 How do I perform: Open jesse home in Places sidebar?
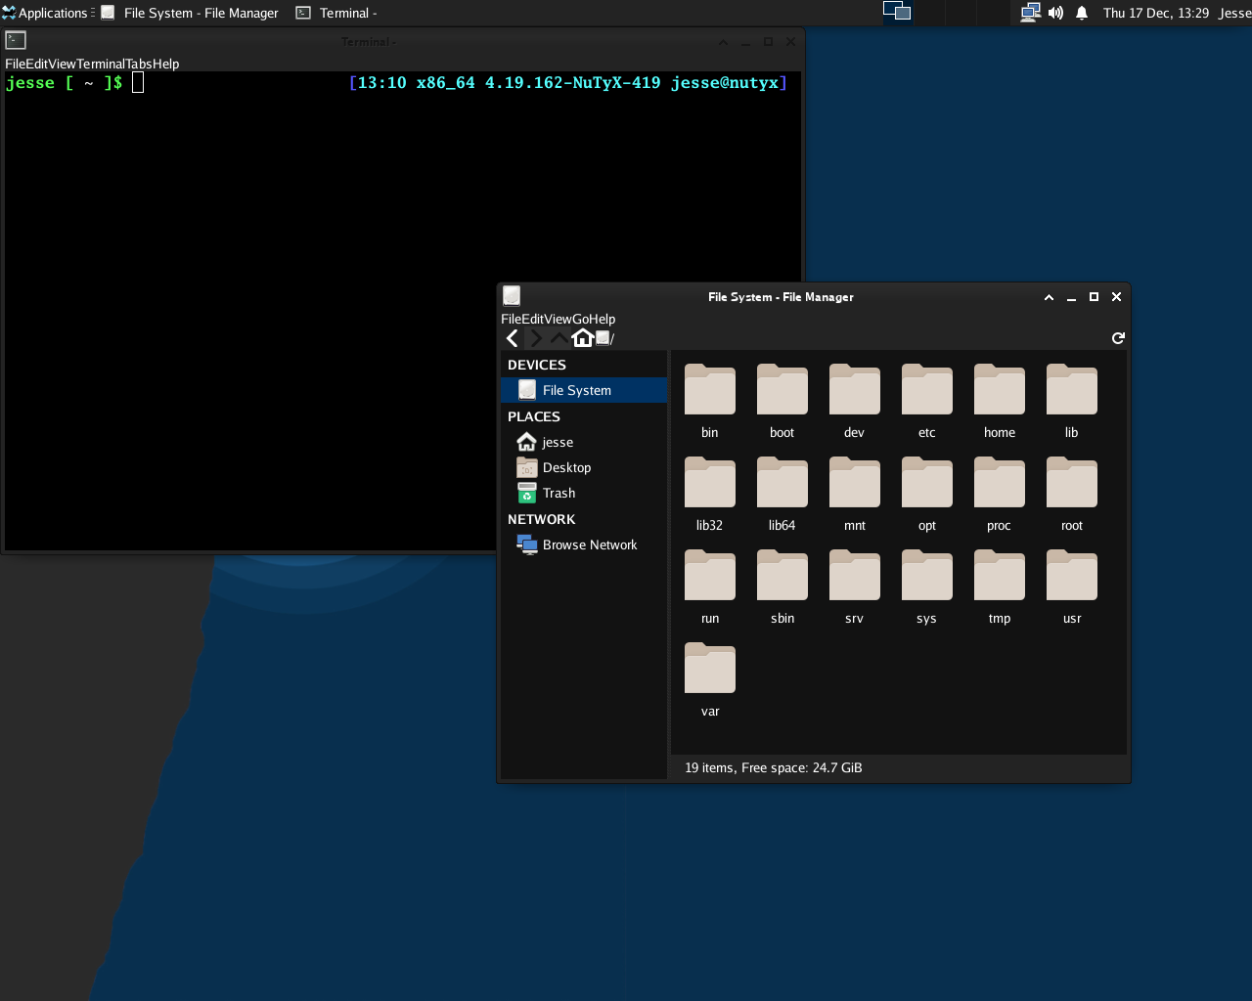coord(584,442)
